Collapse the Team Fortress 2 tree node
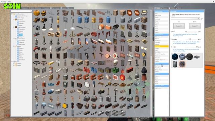 14,27
